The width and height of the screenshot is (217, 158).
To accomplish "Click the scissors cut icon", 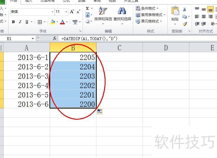I will (184, 9).
